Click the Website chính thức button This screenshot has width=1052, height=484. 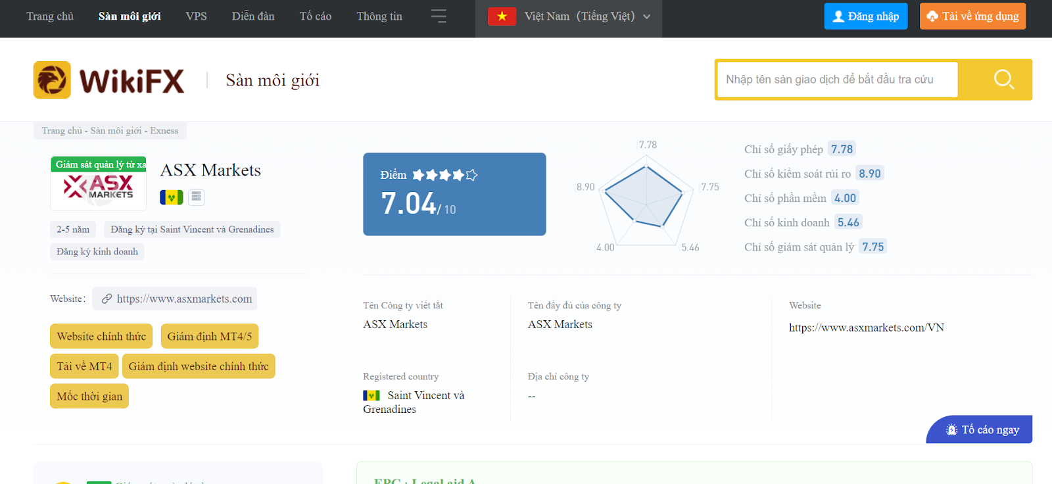tap(101, 336)
